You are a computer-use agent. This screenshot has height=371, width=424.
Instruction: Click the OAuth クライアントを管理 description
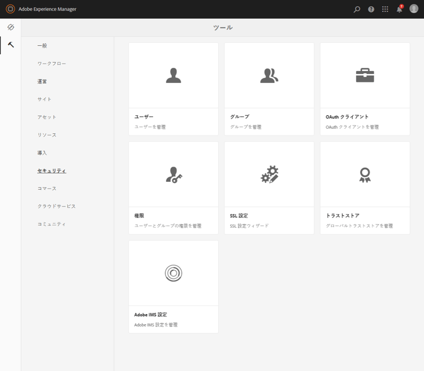(352, 127)
